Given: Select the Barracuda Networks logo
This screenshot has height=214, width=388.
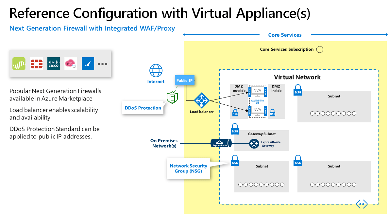Looking at the screenshot, I should [x=88, y=63].
